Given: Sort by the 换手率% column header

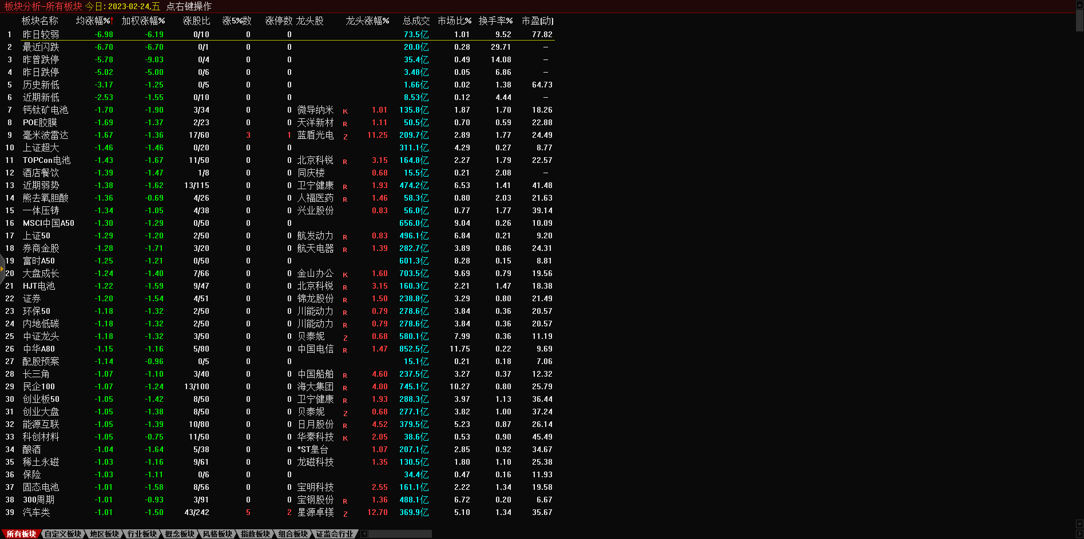Looking at the screenshot, I should click(495, 21).
